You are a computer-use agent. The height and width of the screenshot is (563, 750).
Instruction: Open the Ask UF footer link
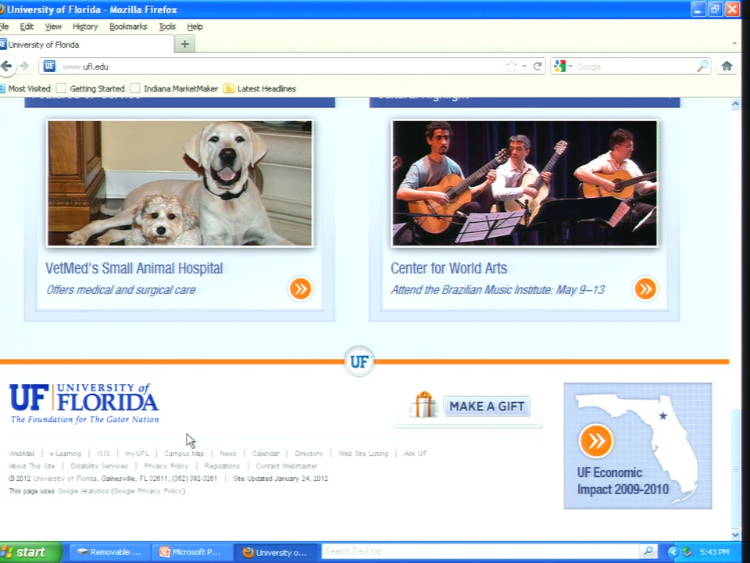(x=415, y=454)
